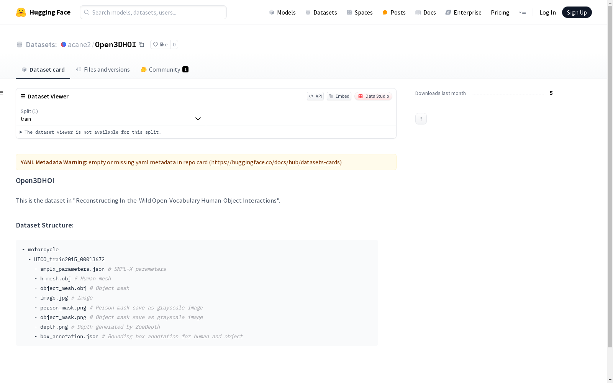Viewport: 613px width, 383px height.
Task: Switch to Dataset card tab
Action: point(43,69)
